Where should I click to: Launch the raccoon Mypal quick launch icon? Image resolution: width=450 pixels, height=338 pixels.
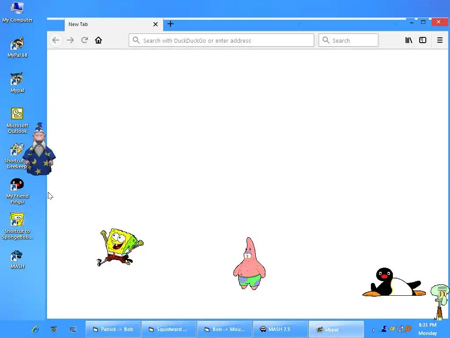(x=54, y=329)
